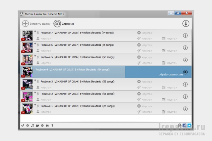The image size is (212, 141).
Task: Edit title PopLove 5 MASHUP OF 2016
Action: (x=77, y=57)
